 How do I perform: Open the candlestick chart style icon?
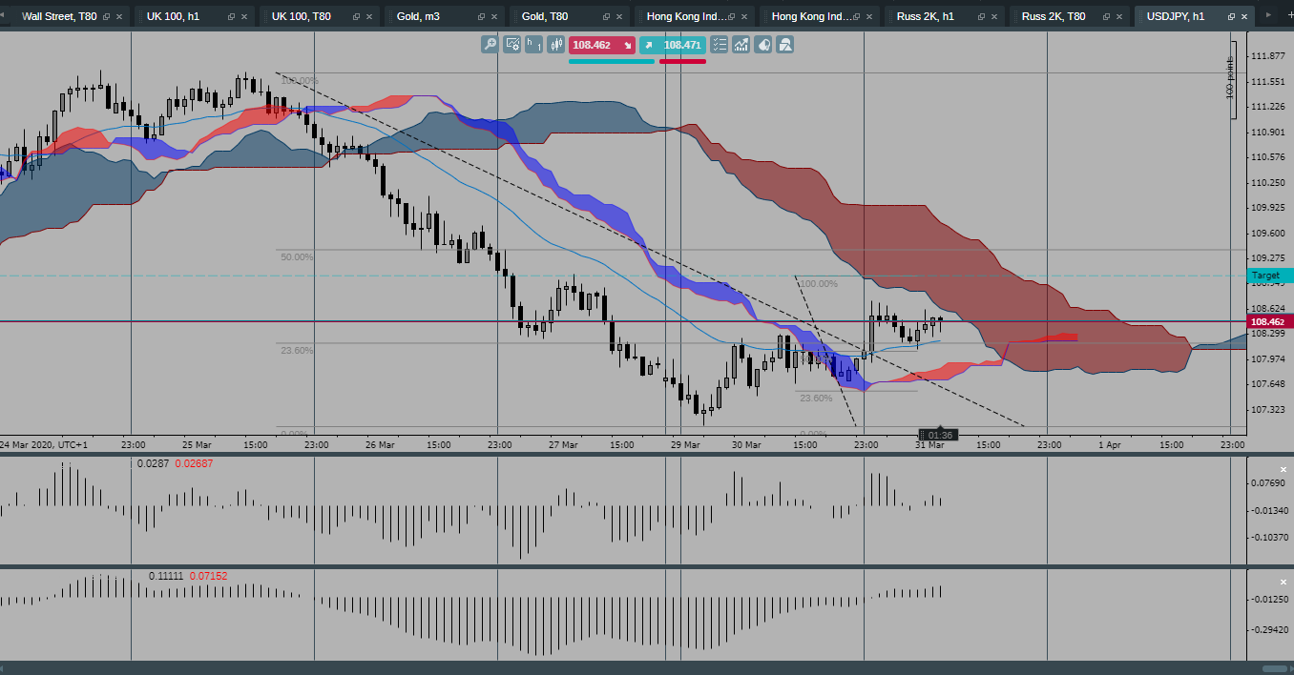click(555, 44)
